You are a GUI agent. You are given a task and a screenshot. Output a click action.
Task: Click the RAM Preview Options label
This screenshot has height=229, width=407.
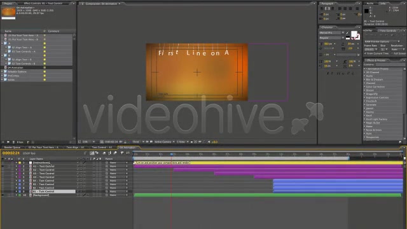377,41
